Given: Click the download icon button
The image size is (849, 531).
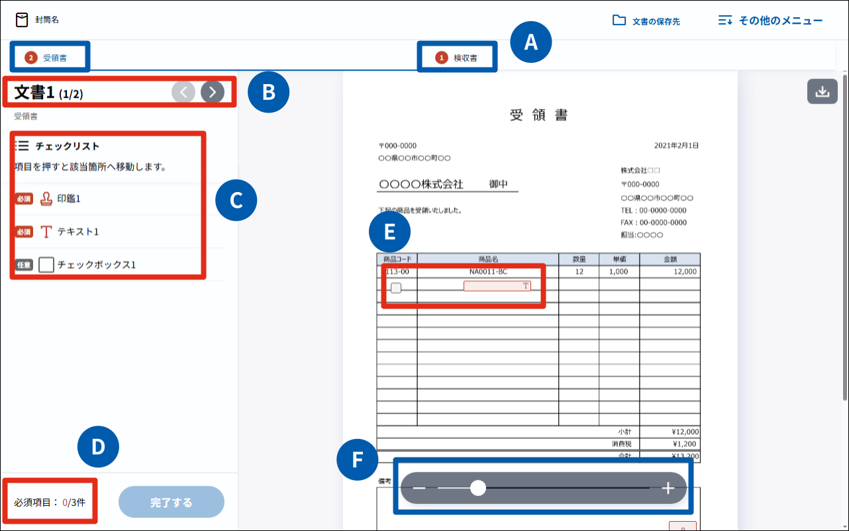Looking at the screenshot, I should 822,92.
